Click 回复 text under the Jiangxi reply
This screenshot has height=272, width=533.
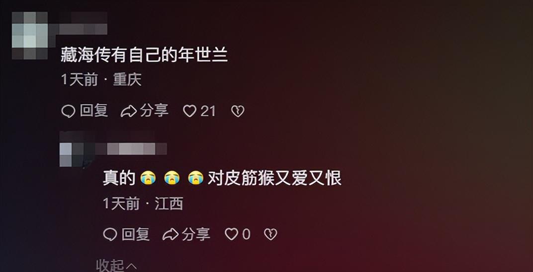136,234
